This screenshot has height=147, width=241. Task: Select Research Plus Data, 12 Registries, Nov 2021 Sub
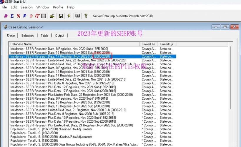click(x=63, y=87)
